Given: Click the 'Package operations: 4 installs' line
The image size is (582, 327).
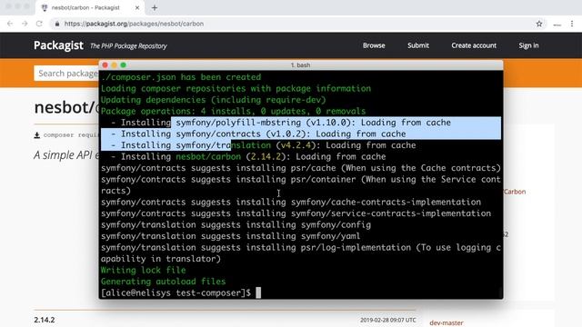Looking at the screenshot, I should tap(233, 111).
